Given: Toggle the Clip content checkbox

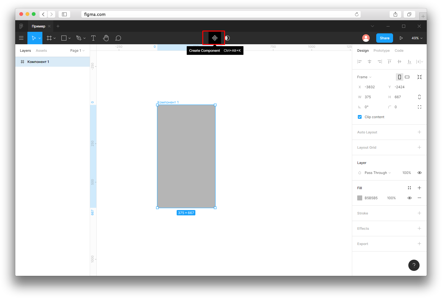Looking at the screenshot, I should coord(360,117).
